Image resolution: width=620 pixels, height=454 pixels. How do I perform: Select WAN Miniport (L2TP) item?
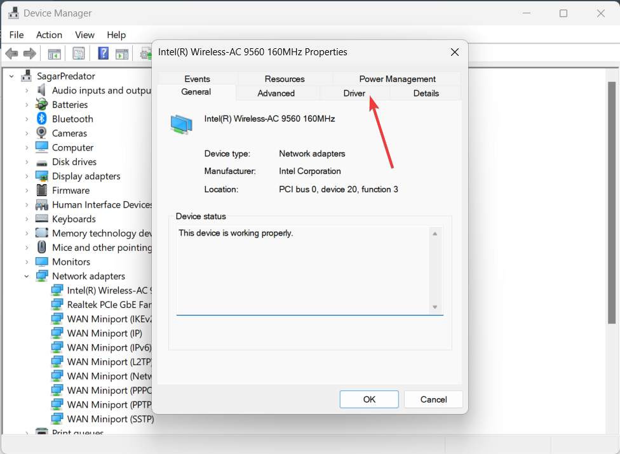101,361
